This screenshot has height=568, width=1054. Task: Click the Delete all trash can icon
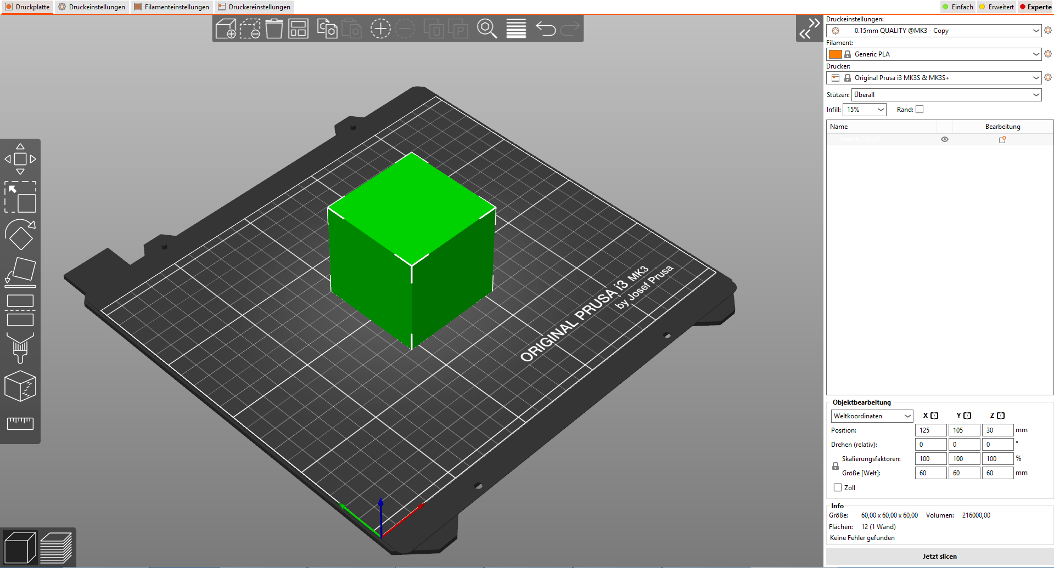(274, 29)
